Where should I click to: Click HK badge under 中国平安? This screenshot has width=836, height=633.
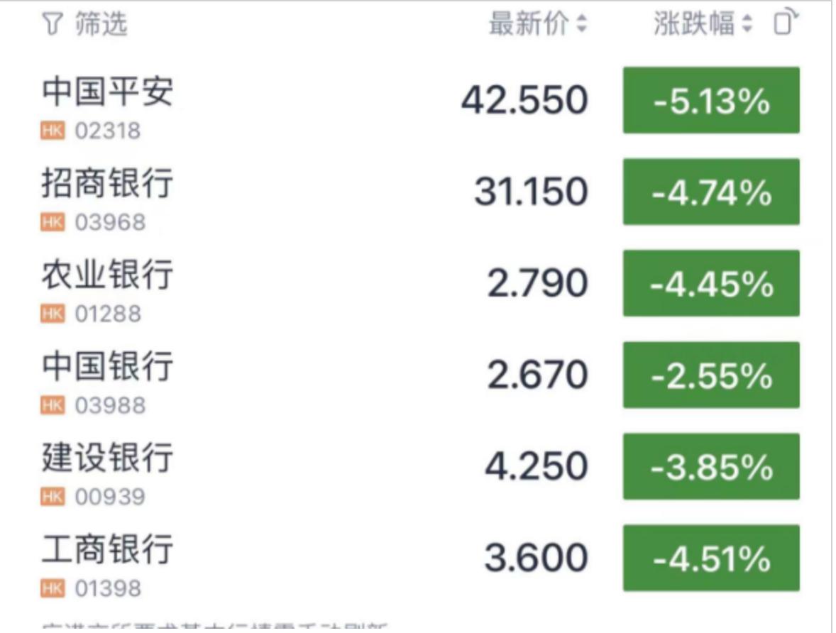pyautogui.click(x=52, y=131)
